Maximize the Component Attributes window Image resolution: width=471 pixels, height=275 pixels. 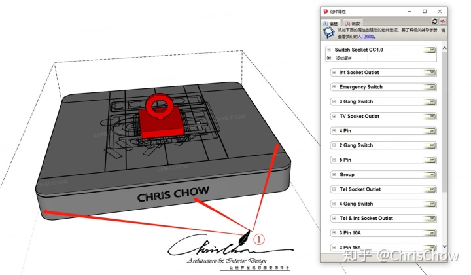[x=425, y=11]
